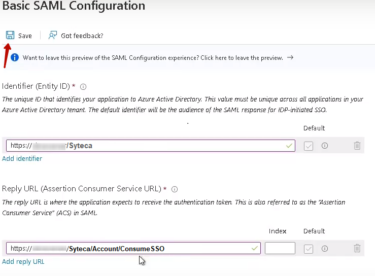Click the blue info icon in the preview banner
Viewport: 375px width, 276px height.
click(15, 58)
